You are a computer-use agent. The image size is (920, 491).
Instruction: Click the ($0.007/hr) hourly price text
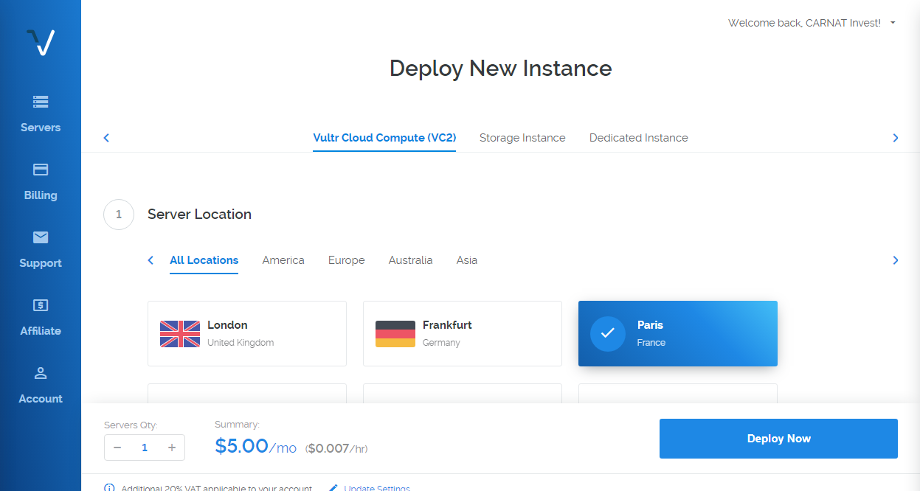click(336, 448)
